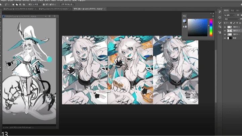Viewport: 242px width, 136px height.
Task: Toggle lock transparent pixels icon
Action: coord(231,23)
